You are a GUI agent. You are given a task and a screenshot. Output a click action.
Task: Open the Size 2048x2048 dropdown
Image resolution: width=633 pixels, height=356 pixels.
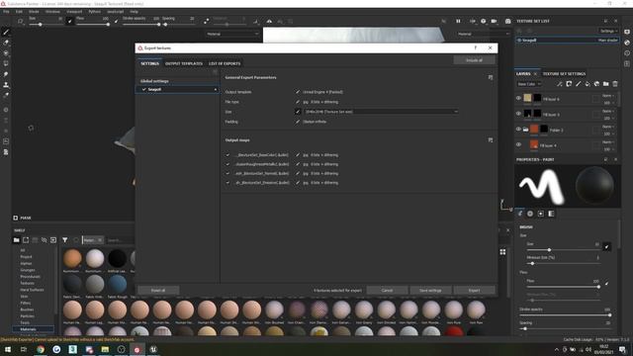click(381, 112)
